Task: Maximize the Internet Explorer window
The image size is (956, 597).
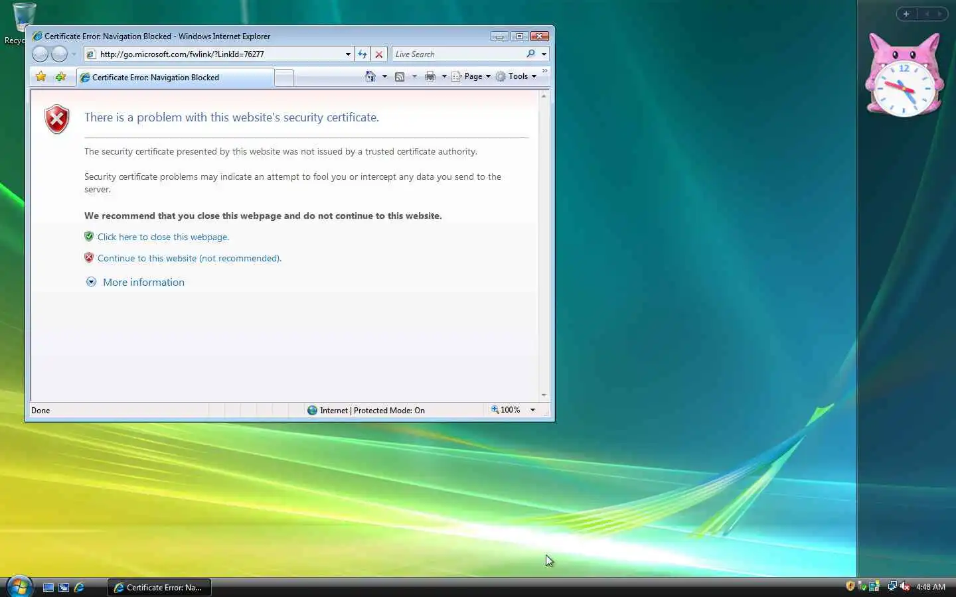Action: click(x=519, y=36)
